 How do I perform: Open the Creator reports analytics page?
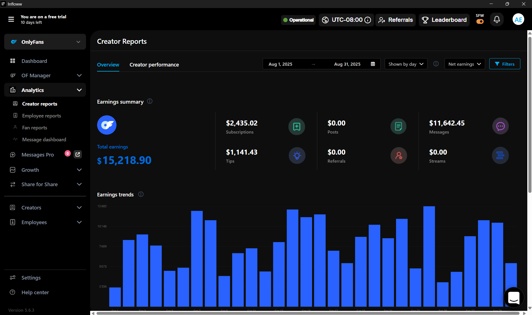click(39, 104)
